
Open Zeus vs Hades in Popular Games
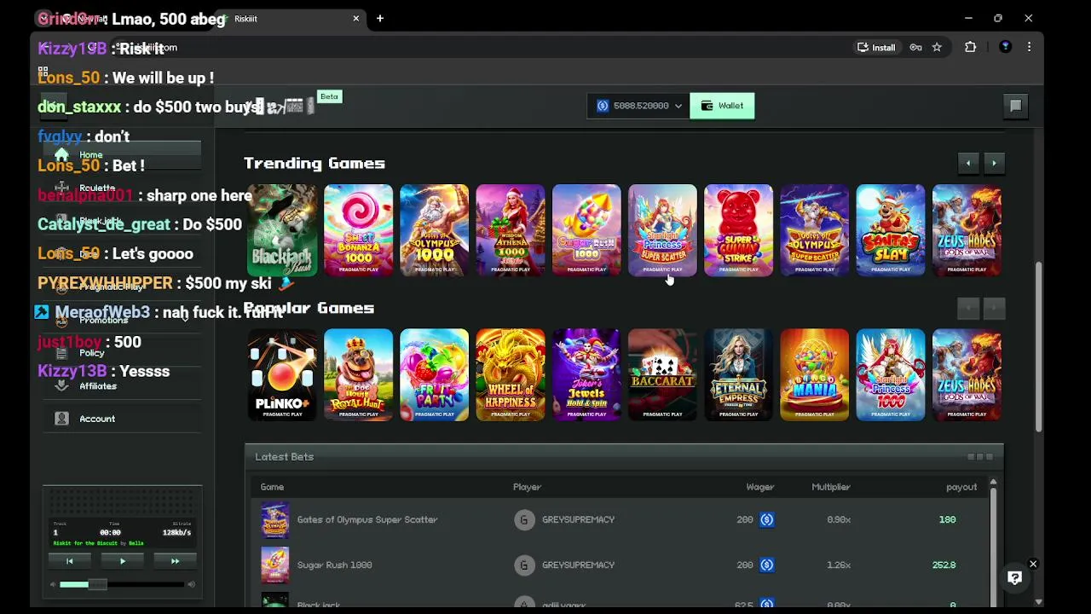967,375
